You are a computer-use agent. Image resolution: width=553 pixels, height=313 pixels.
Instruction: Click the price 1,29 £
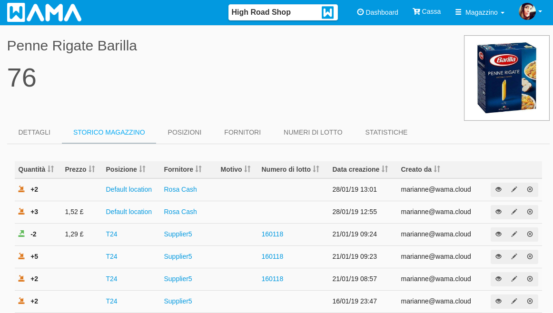coord(74,235)
